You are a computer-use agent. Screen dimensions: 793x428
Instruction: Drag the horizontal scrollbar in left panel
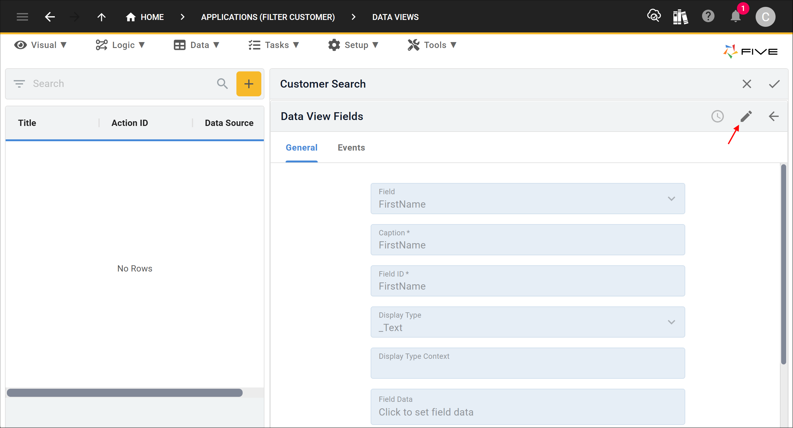[x=125, y=392]
